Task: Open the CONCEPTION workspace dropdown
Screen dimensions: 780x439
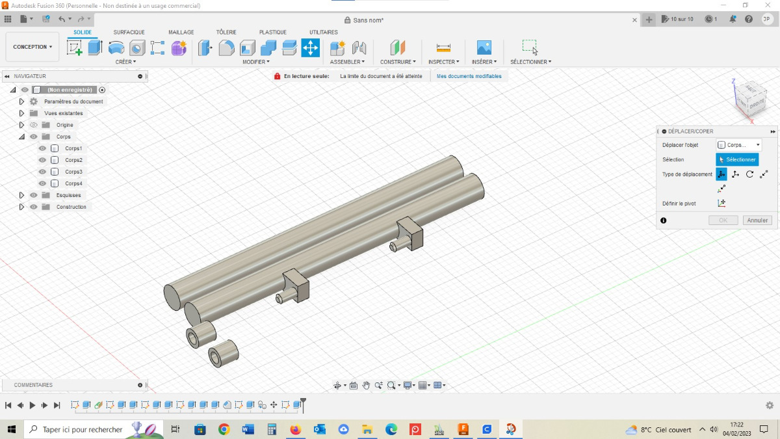Action: pos(32,47)
